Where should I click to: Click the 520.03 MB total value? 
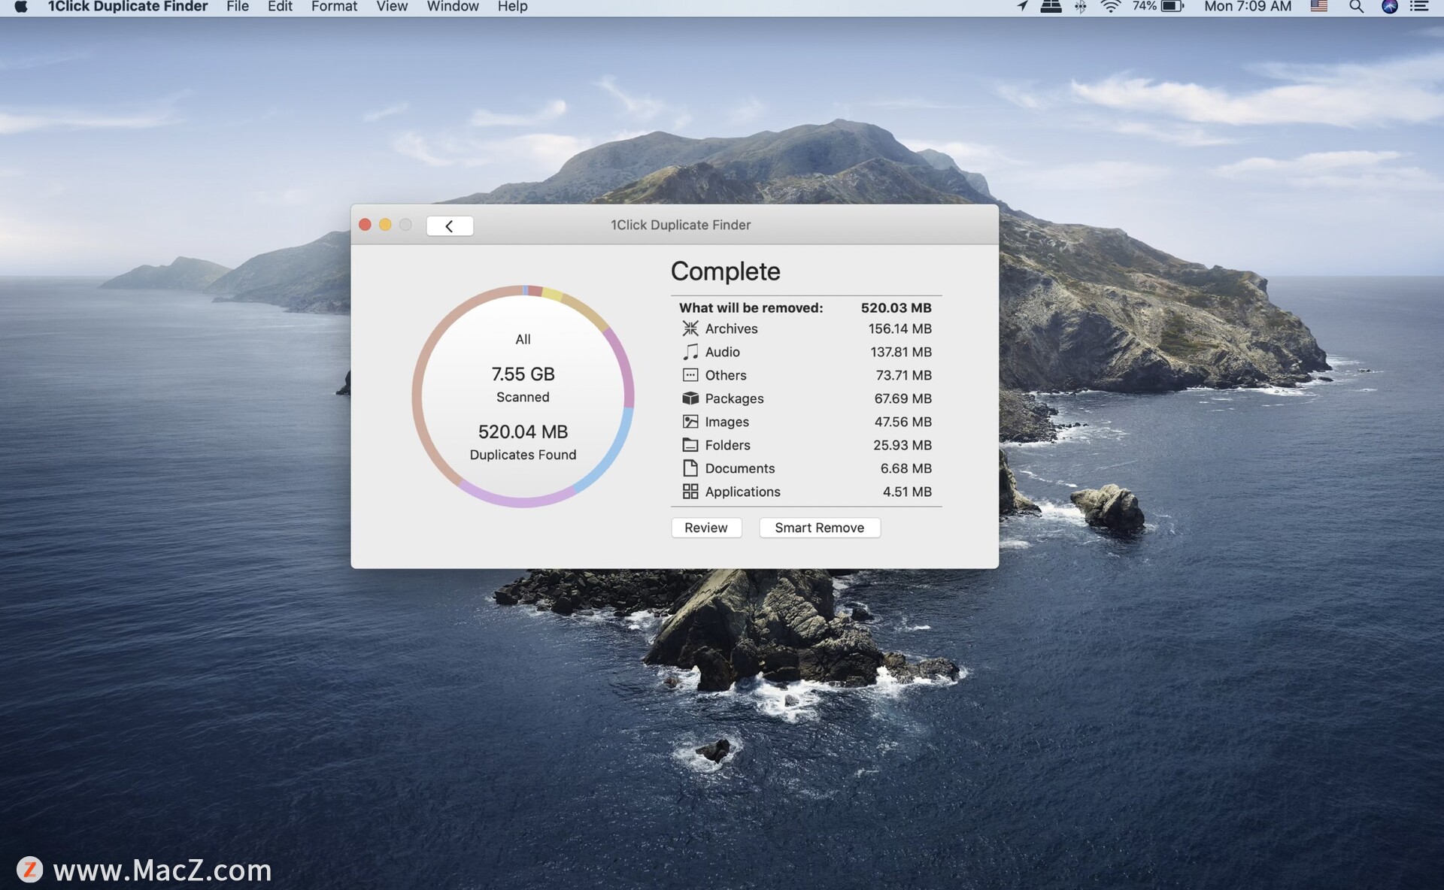click(x=896, y=307)
